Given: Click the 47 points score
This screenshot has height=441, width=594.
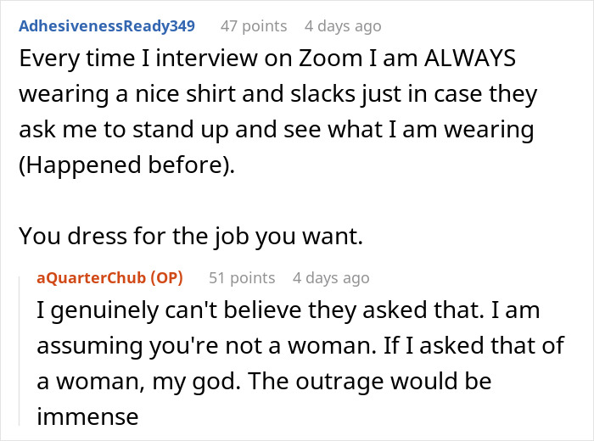Looking at the screenshot, I should click(254, 26).
